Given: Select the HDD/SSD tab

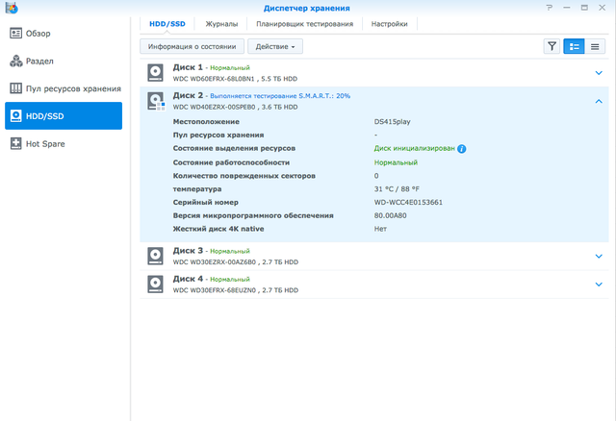Looking at the screenshot, I should [167, 24].
